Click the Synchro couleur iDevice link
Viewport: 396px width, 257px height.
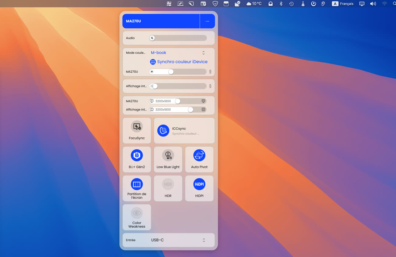pos(182,62)
